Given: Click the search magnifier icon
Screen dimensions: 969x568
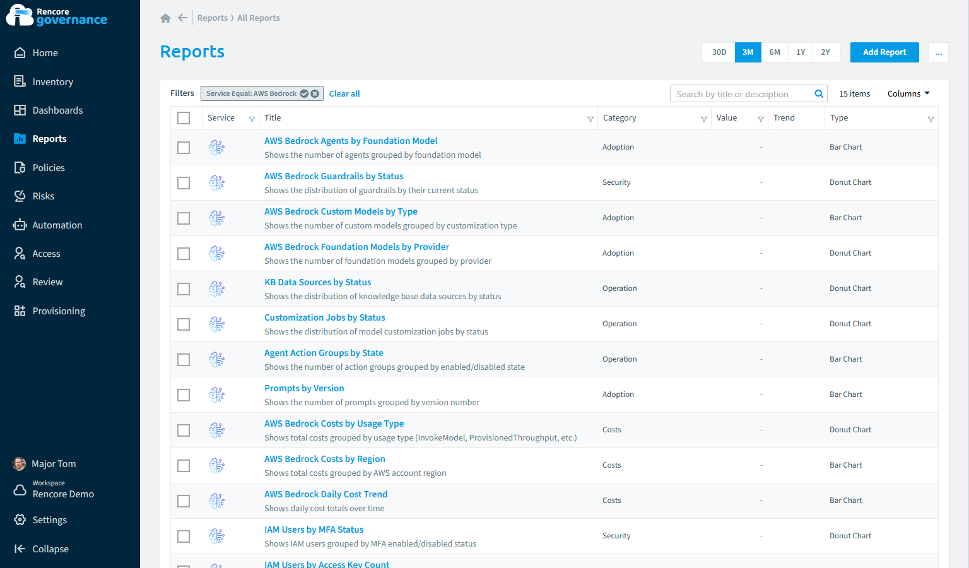Looking at the screenshot, I should pyautogui.click(x=819, y=94).
